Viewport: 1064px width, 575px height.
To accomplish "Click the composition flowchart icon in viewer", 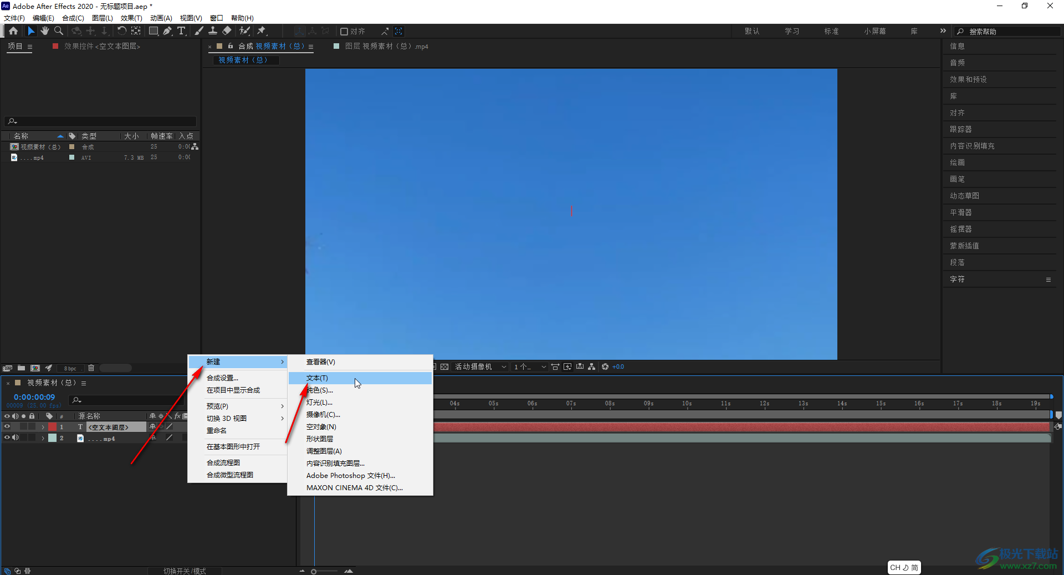I will coord(592,367).
